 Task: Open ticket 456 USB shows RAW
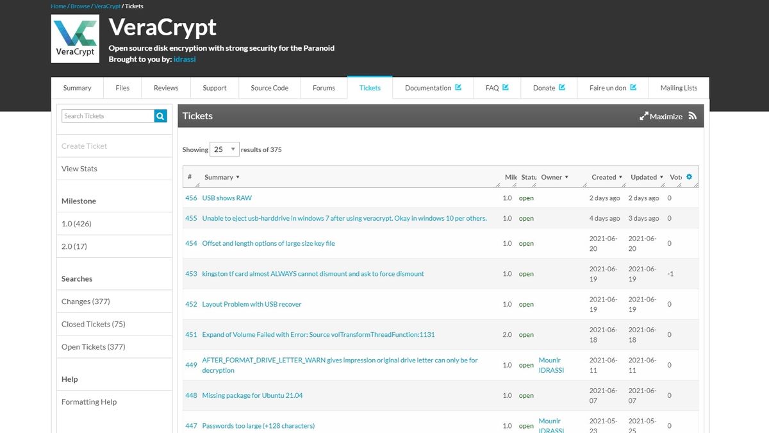(226, 198)
